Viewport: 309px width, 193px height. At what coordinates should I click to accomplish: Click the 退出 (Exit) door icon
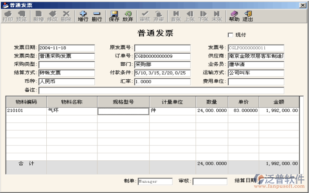248,16
